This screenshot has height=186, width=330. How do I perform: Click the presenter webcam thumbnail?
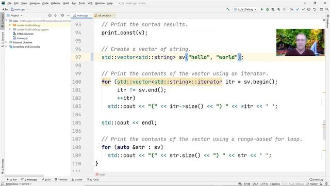pyautogui.click(x=300, y=42)
